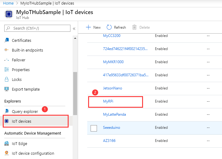Screen dimensions: 222x159
Task: Tick the checkbox for Seeeduino row
Action: 94,128
